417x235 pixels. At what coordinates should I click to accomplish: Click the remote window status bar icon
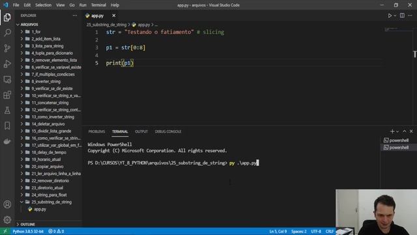pos(5,231)
